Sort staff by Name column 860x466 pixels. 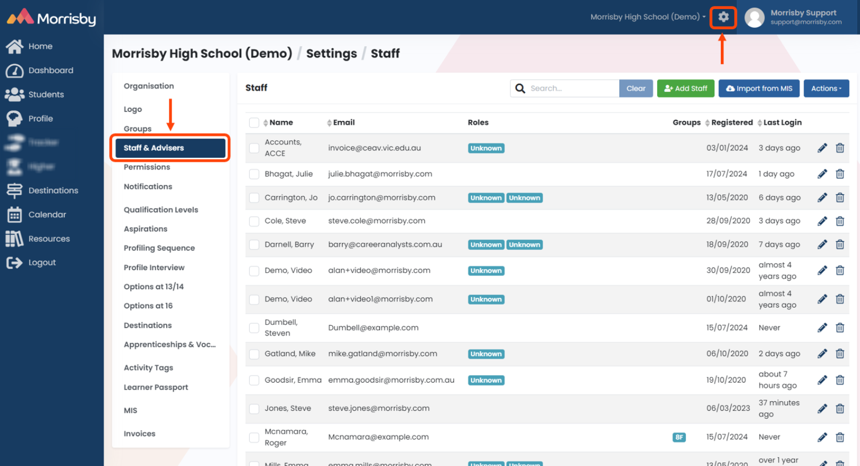pyautogui.click(x=278, y=123)
